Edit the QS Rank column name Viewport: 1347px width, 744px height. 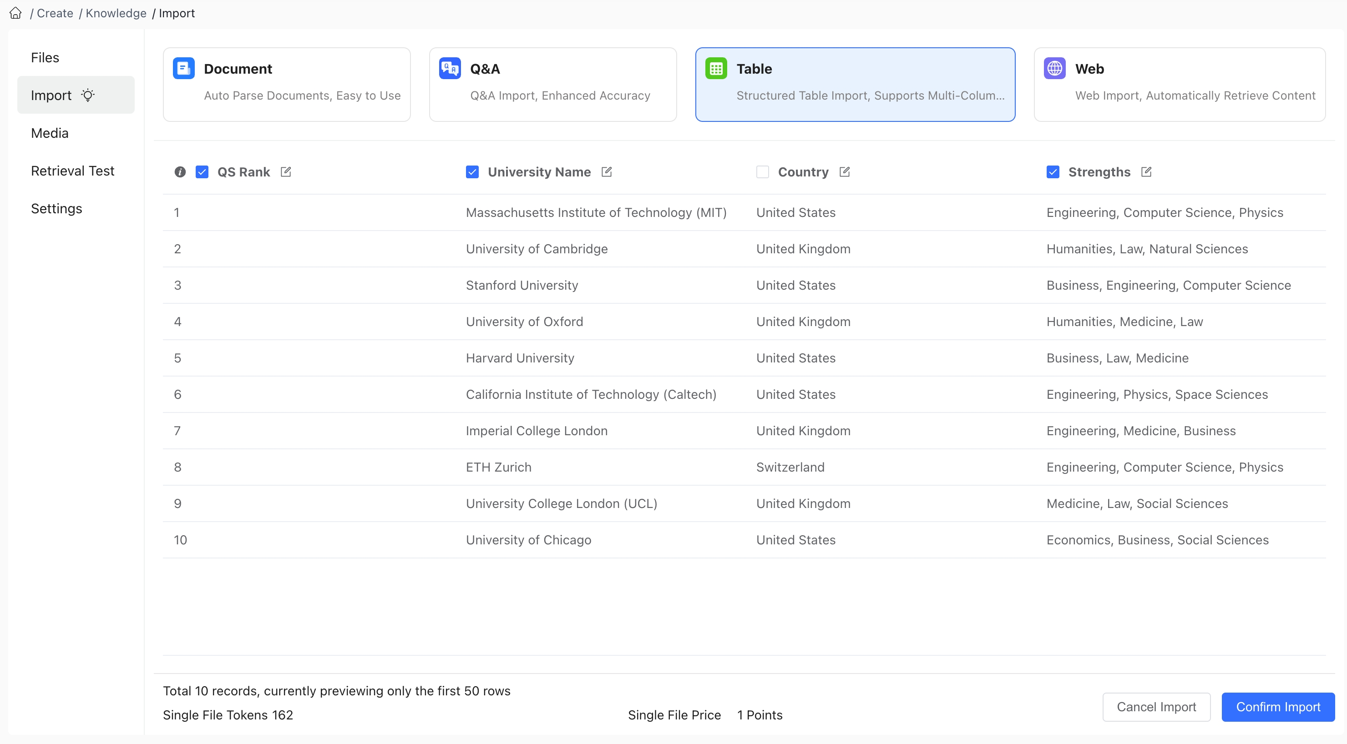click(286, 171)
